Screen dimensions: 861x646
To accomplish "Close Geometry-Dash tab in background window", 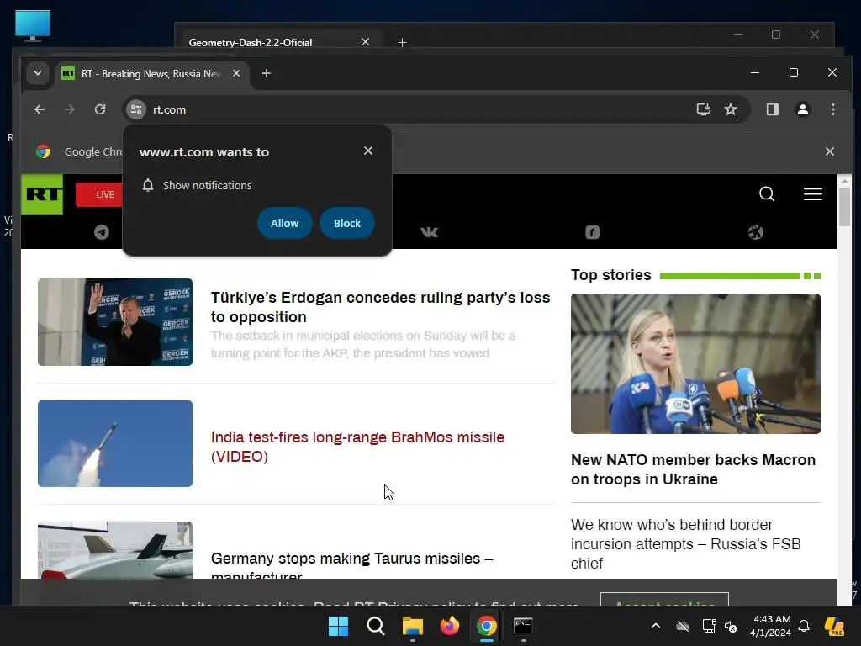I will click(x=365, y=42).
